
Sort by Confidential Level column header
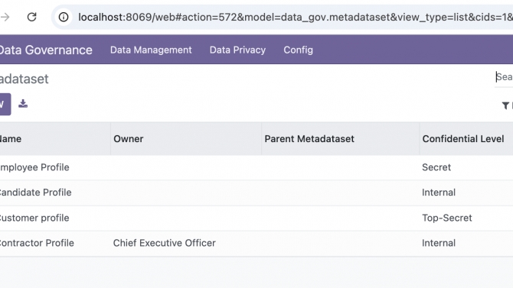point(466,139)
